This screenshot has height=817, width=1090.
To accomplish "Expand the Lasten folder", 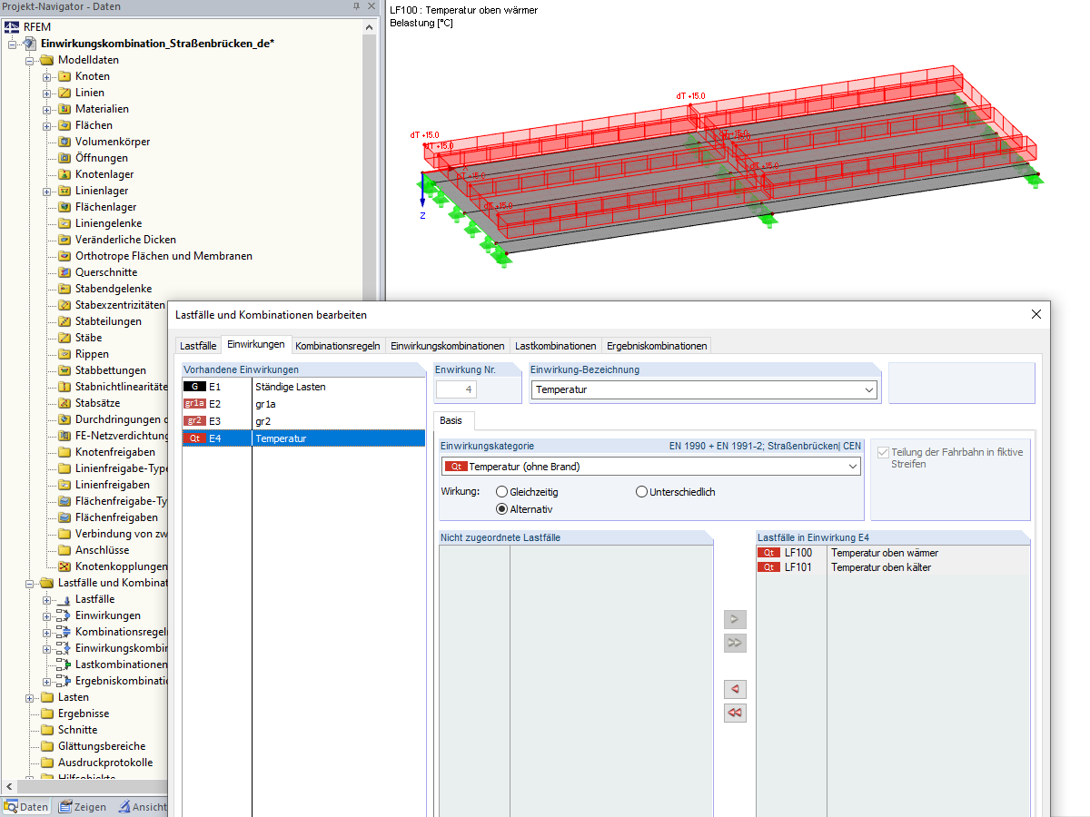I will click(x=30, y=697).
